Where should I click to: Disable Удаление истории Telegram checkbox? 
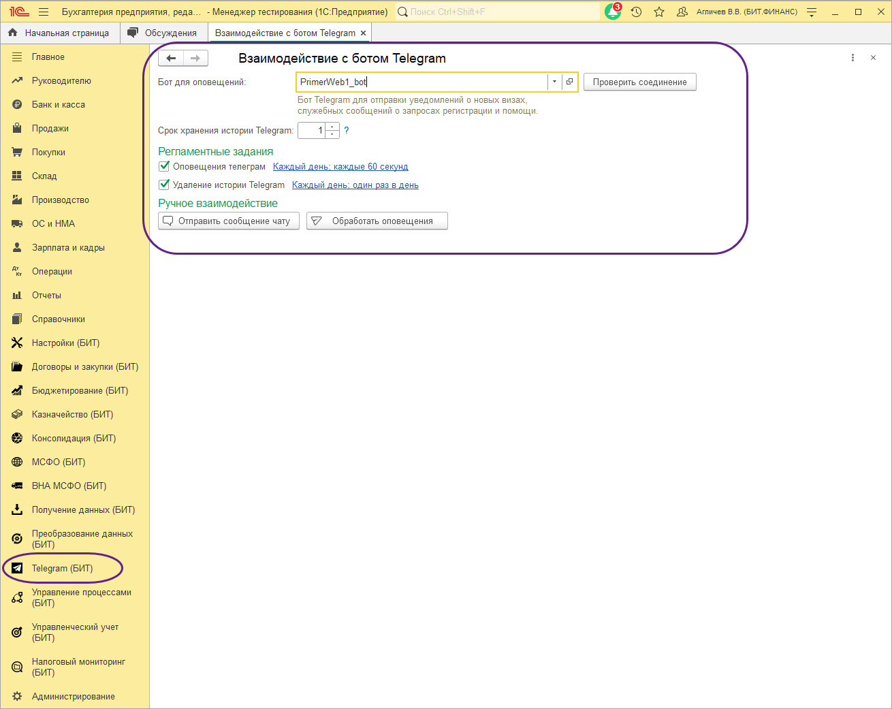point(164,185)
